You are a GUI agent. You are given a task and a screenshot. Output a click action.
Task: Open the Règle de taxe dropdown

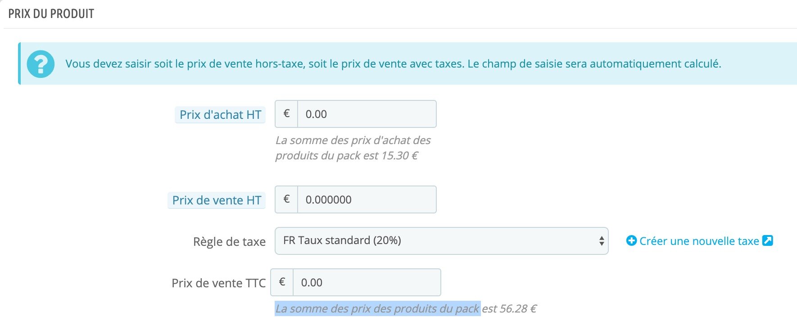[441, 241]
